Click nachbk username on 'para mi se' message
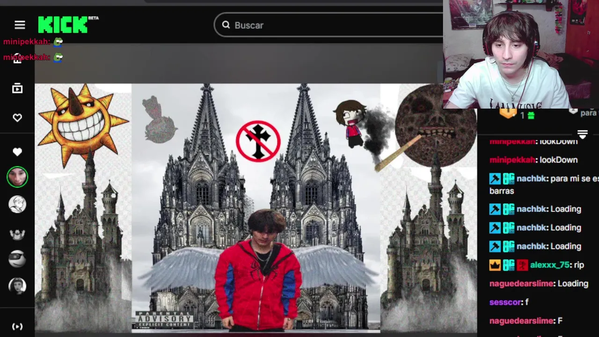This screenshot has width=599, height=337. pos(532,179)
